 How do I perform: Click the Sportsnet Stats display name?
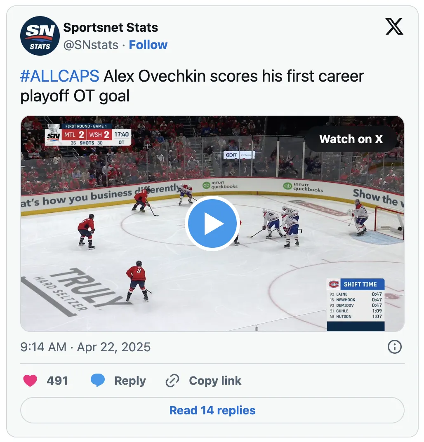[x=111, y=27]
